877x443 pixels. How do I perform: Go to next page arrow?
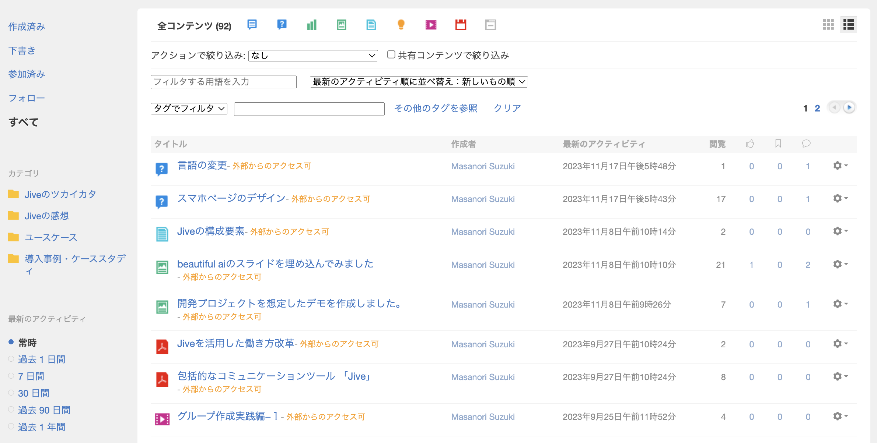pos(849,107)
